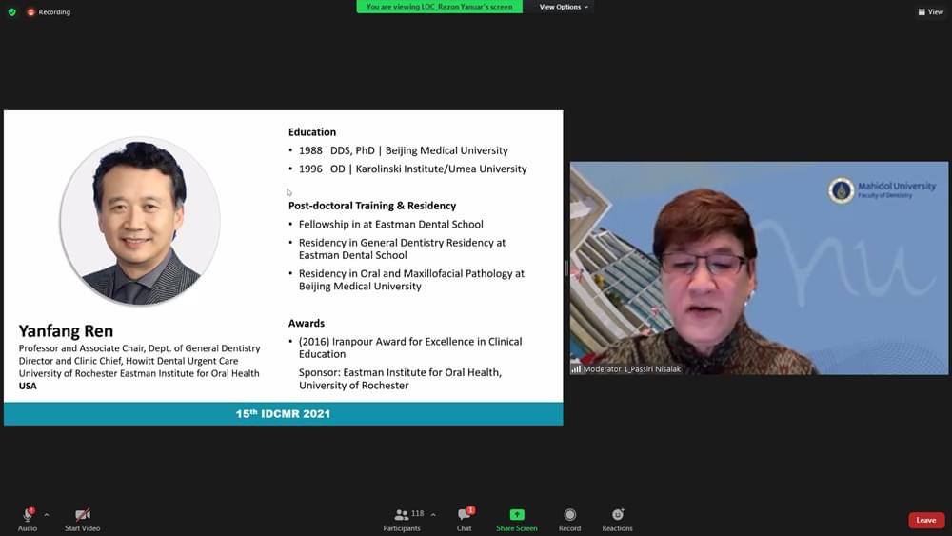Image resolution: width=952 pixels, height=536 pixels.
Task: Click the shared Yanfang Ren slide
Action: click(283, 268)
